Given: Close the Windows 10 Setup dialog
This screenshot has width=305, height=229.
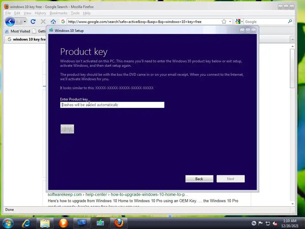Looking at the screenshot, I should point(254,31).
